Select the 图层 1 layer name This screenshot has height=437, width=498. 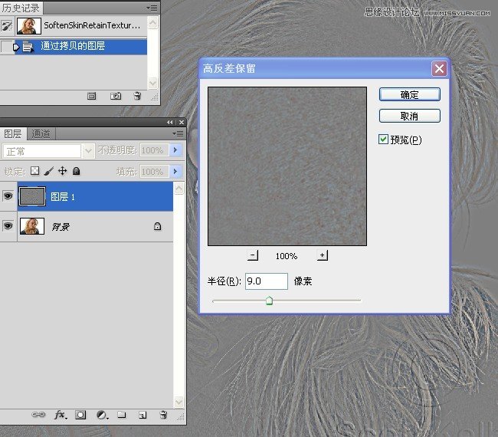click(63, 197)
